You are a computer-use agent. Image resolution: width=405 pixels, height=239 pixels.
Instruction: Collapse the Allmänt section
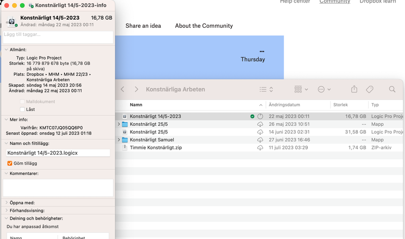click(x=6, y=50)
